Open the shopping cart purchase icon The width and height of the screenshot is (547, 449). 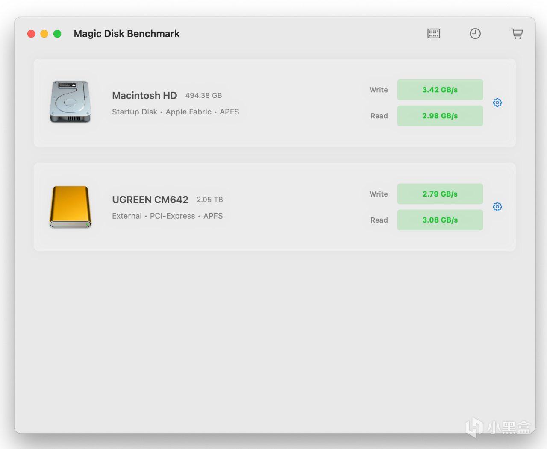point(517,34)
